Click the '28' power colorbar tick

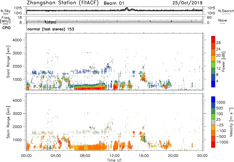(x=218, y=43)
